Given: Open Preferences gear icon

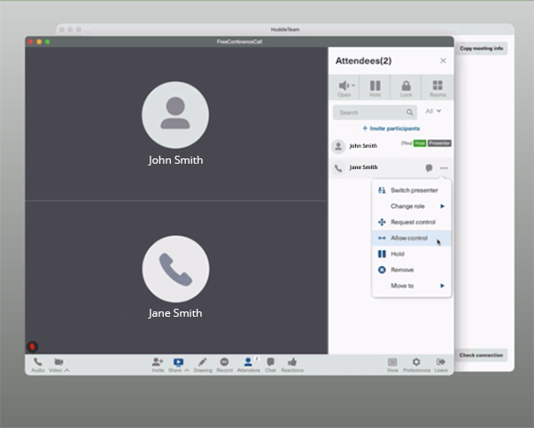Looking at the screenshot, I should click(417, 361).
